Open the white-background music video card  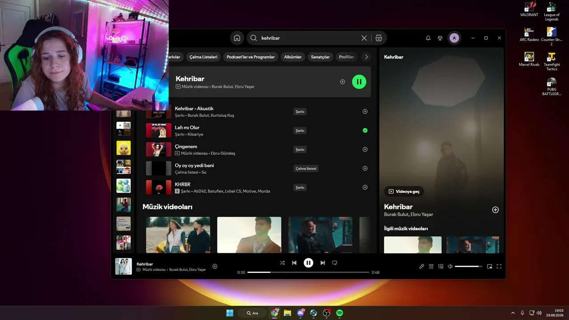(x=249, y=235)
